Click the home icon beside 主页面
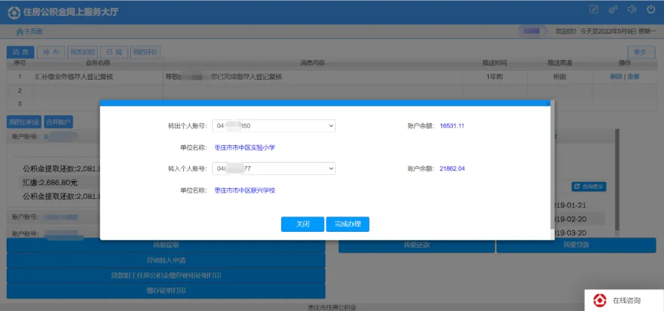The height and width of the screenshot is (311, 664). (20, 31)
